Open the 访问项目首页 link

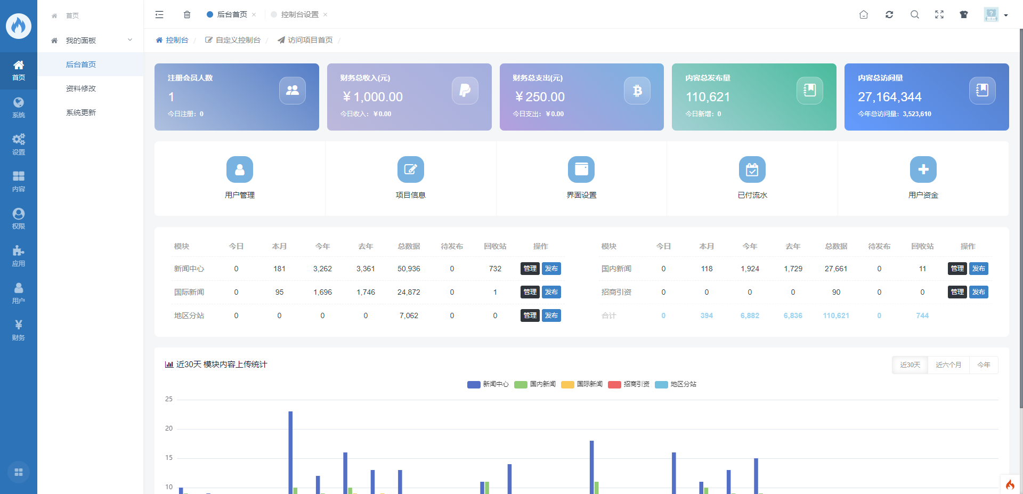305,40
